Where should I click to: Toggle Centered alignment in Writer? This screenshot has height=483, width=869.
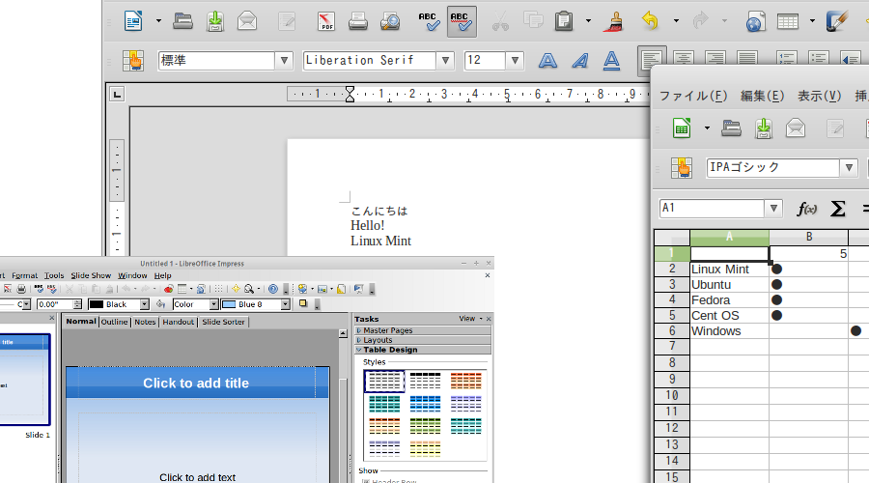(x=684, y=59)
